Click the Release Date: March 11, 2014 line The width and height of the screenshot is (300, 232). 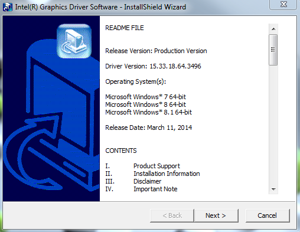[148, 128]
